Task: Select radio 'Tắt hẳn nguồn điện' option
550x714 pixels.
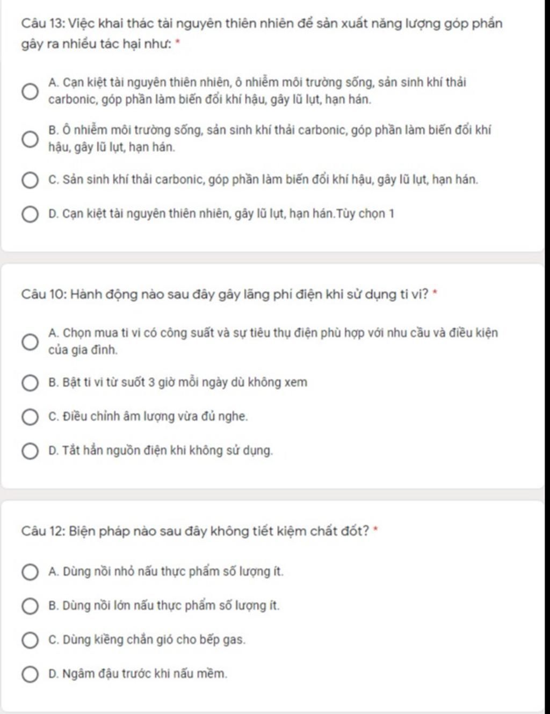Action: (x=30, y=451)
